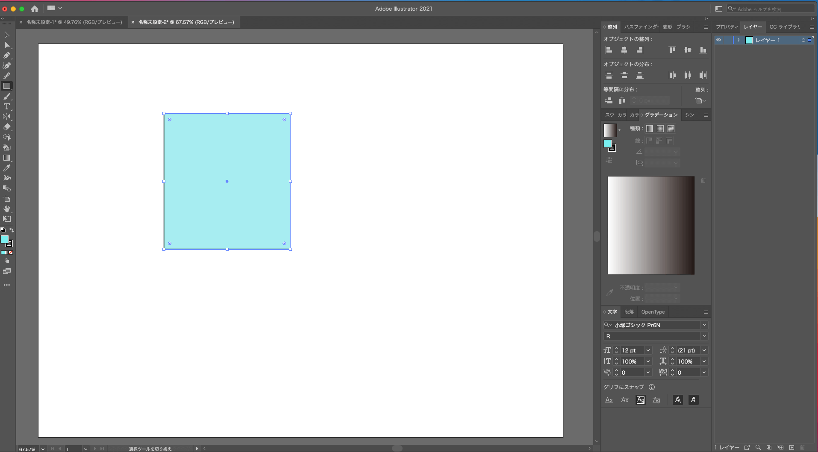This screenshot has width=818, height=452.
Task: Open align-to option dropdown
Action: point(701,101)
